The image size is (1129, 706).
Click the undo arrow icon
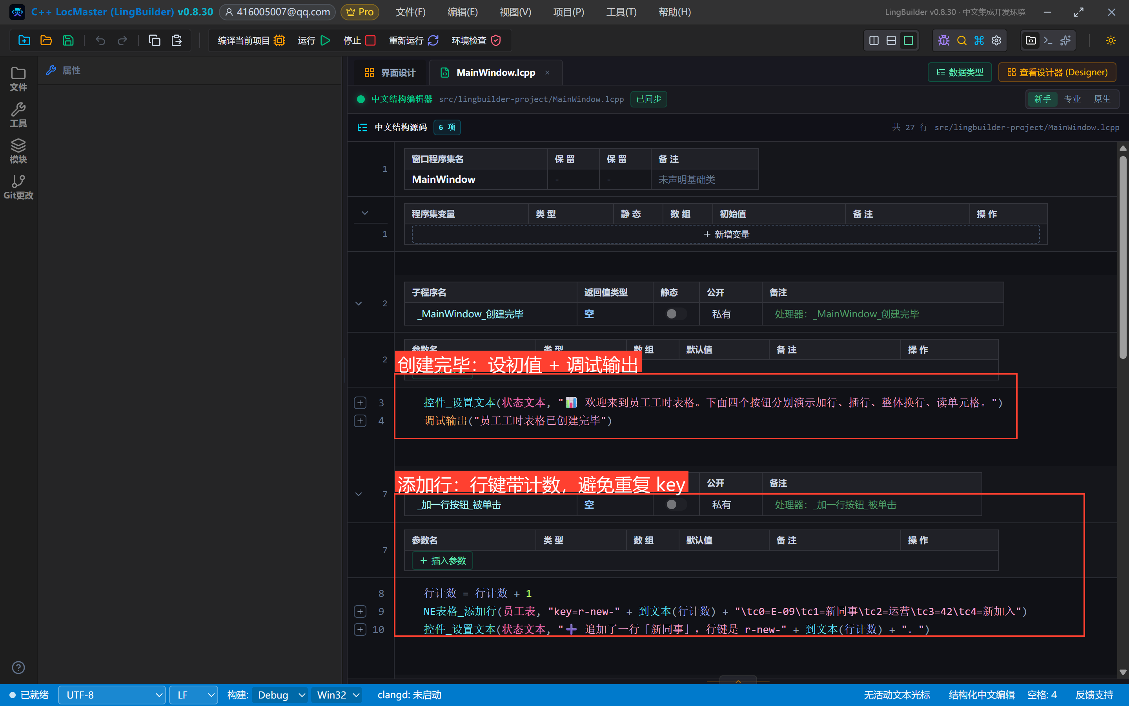pos(100,41)
